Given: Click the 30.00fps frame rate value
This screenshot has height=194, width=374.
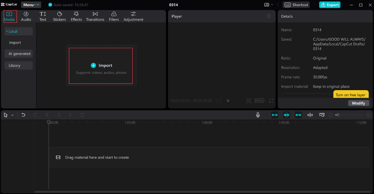Looking at the screenshot, I should (x=320, y=77).
